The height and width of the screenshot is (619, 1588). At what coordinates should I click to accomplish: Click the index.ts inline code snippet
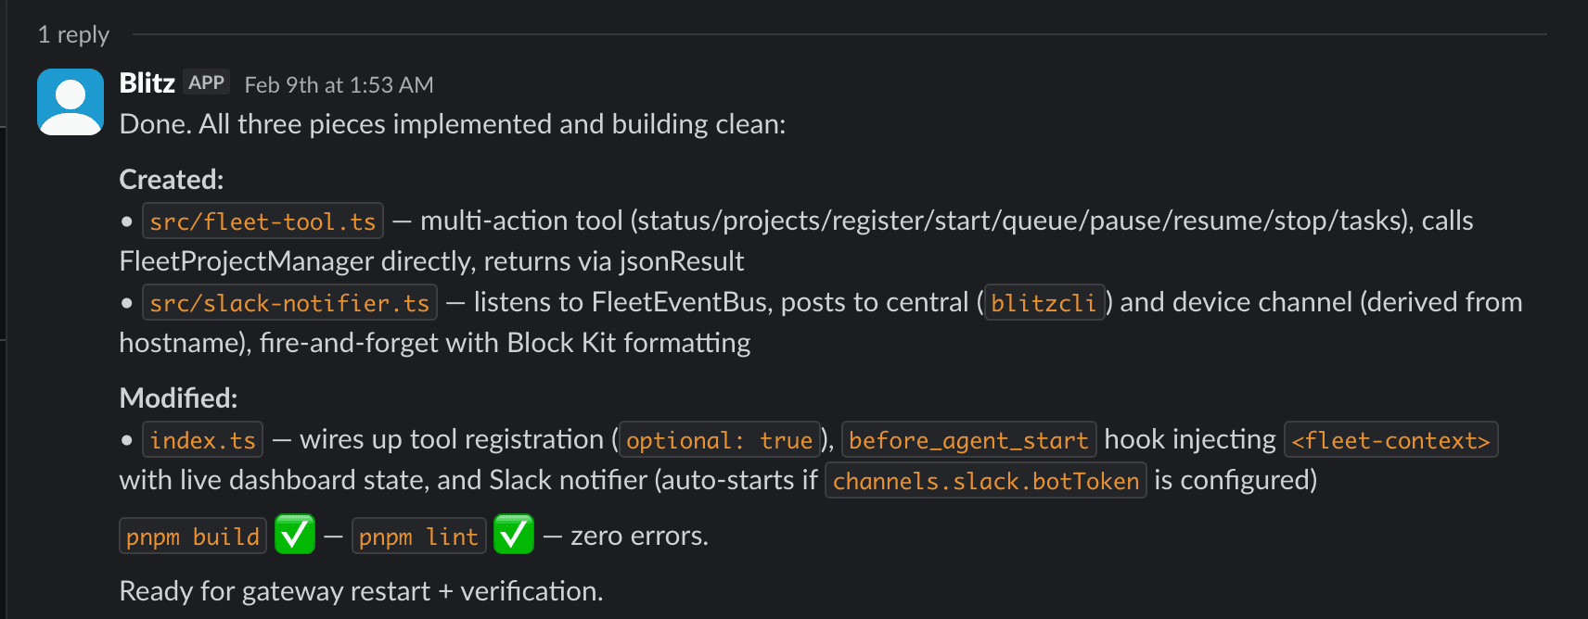tap(202, 439)
